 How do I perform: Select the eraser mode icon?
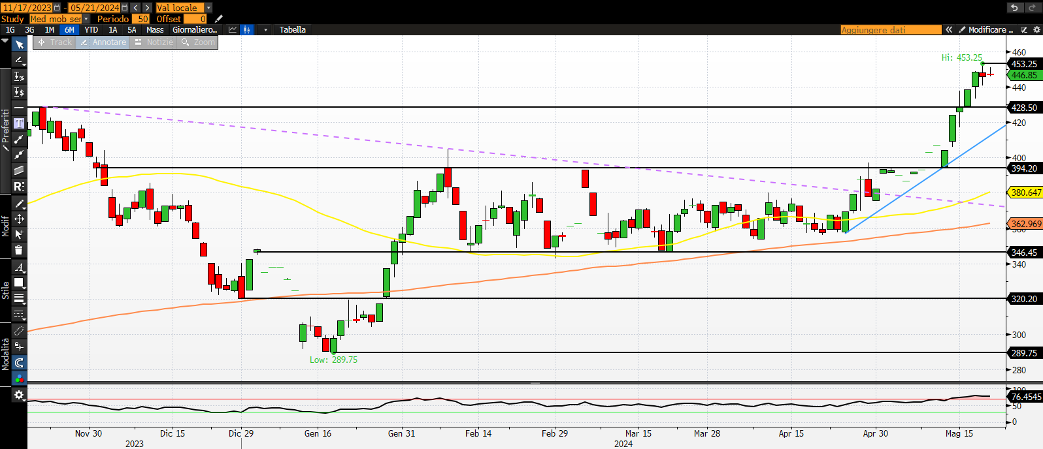19,331
